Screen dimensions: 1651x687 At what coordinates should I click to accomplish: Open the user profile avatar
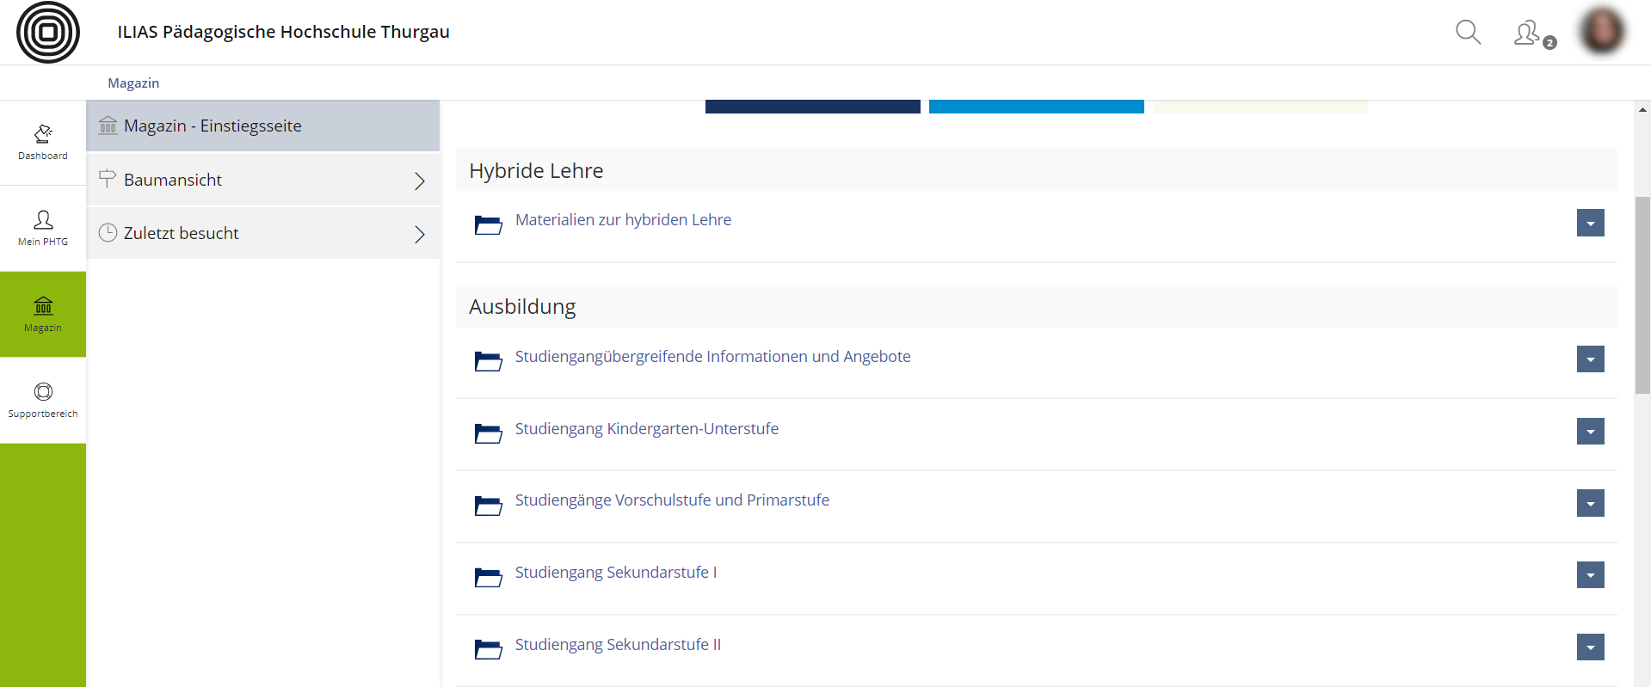point(1602,32)
